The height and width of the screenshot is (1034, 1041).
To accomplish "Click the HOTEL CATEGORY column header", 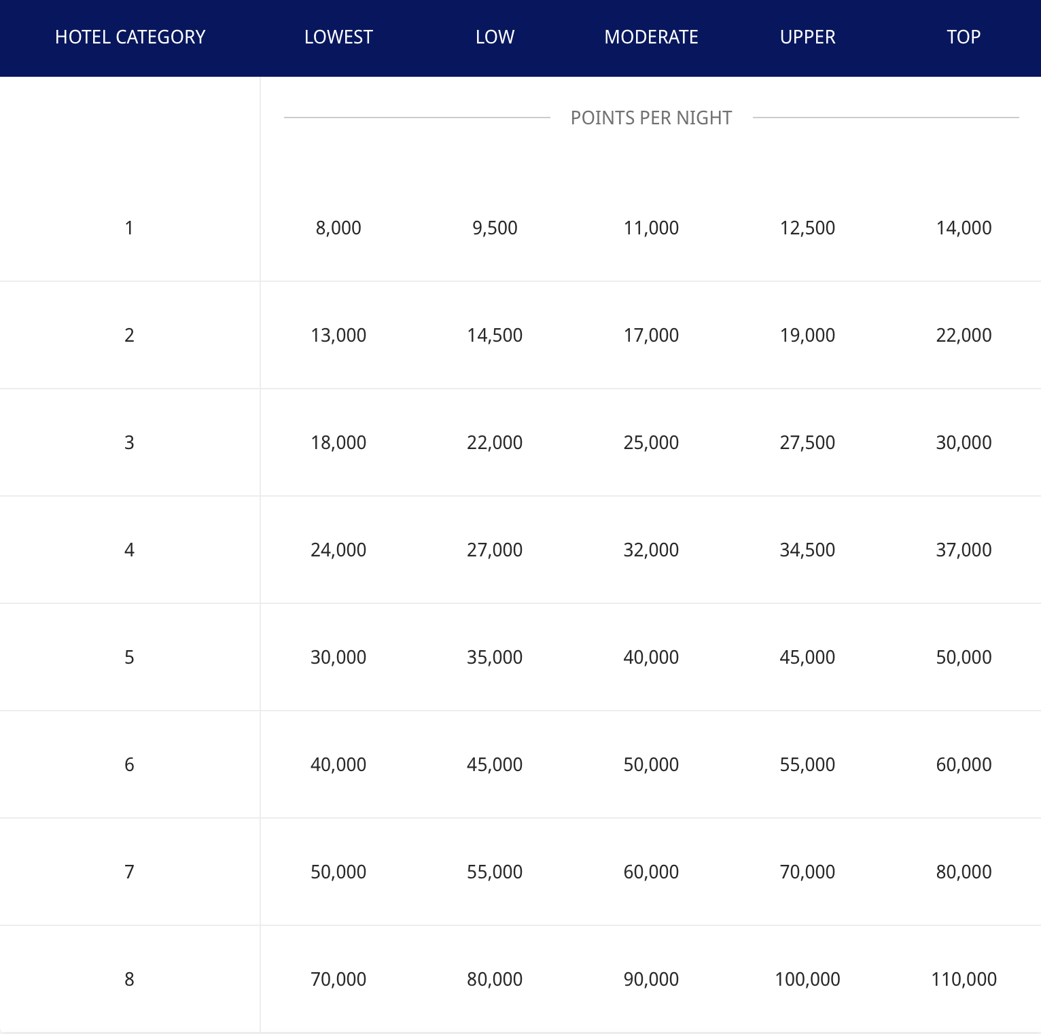I will coord(130,37).
